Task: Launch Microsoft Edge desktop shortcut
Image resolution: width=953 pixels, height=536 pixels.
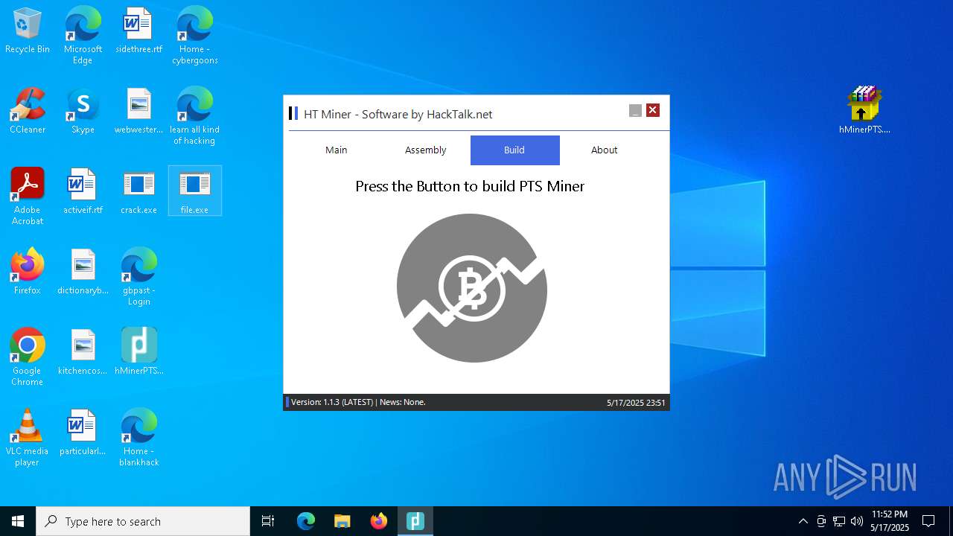Action: pyautogui.click(x=83, y=35)
